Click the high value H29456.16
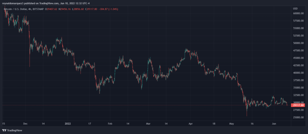The image size is (308, 134). click(x=64, y=9)
